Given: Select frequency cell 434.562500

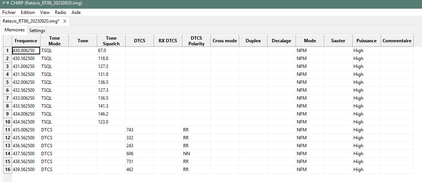Looking at the screenshot, I should click(x=26, y=122).
